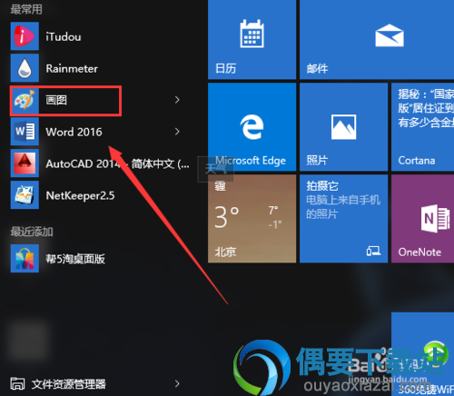Open the 照片 photos tile

(343, 127)
